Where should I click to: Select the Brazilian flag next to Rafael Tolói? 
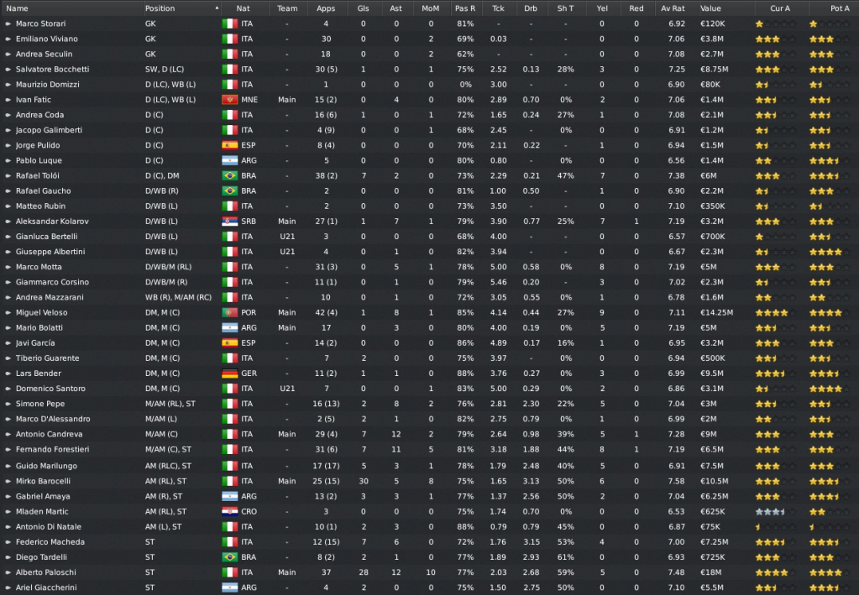(228, 175)
